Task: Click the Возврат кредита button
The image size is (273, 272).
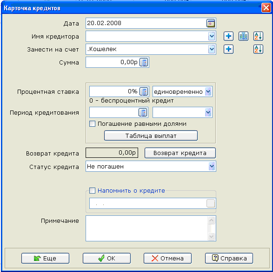Action: [180, 153]
